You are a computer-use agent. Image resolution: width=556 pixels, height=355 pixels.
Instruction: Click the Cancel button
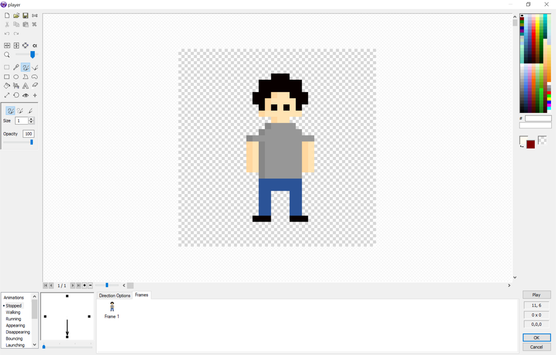tap(536, 347)
